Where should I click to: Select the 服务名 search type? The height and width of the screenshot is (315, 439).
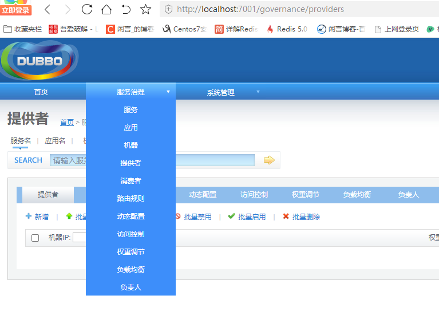[x=21, y=140]
